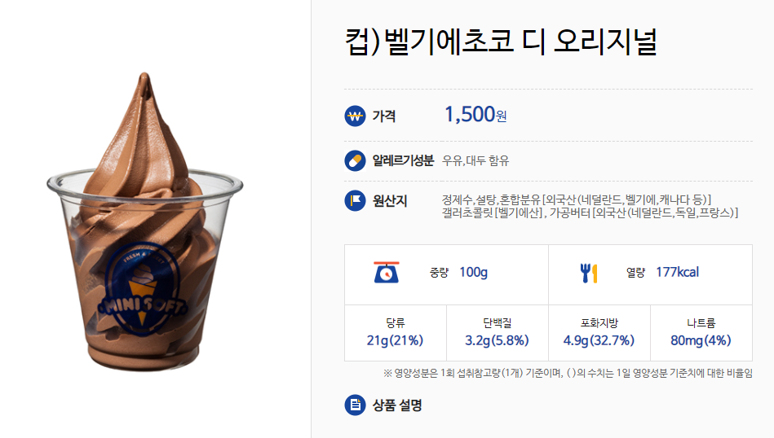Click the 100g weight value

pyautogui.click(x=473, y=272)
